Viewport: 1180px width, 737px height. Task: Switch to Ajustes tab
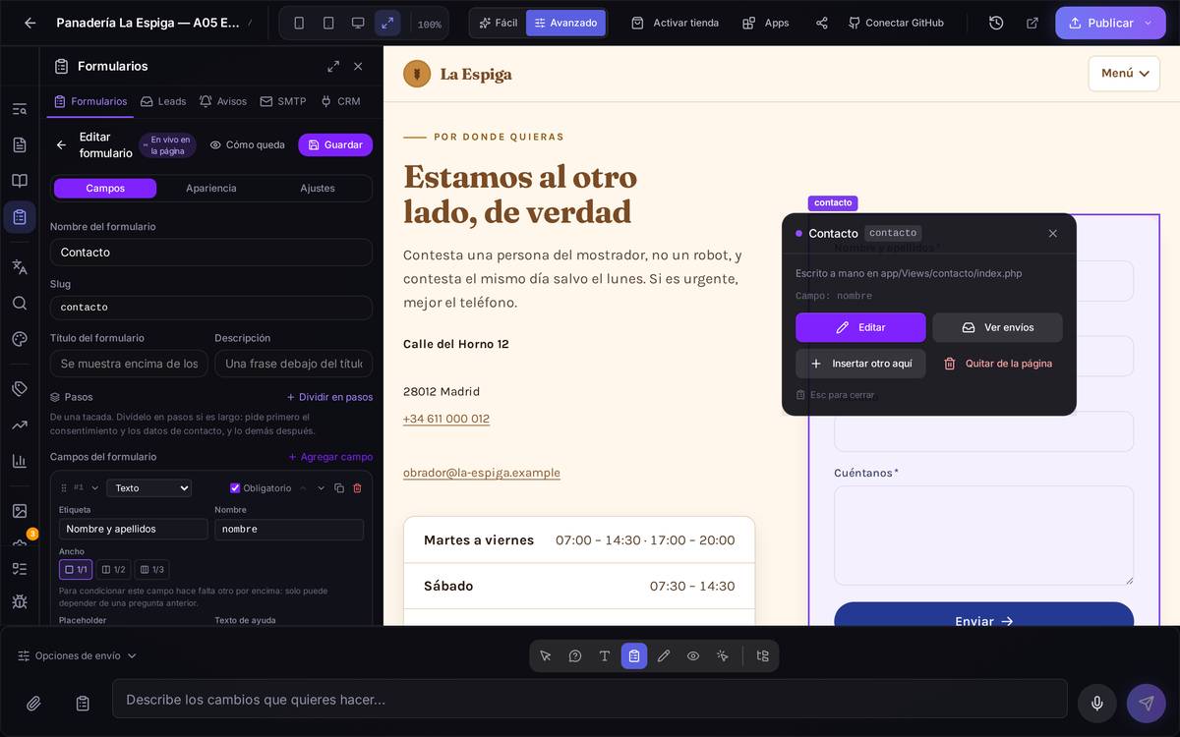tap(318, 188)
